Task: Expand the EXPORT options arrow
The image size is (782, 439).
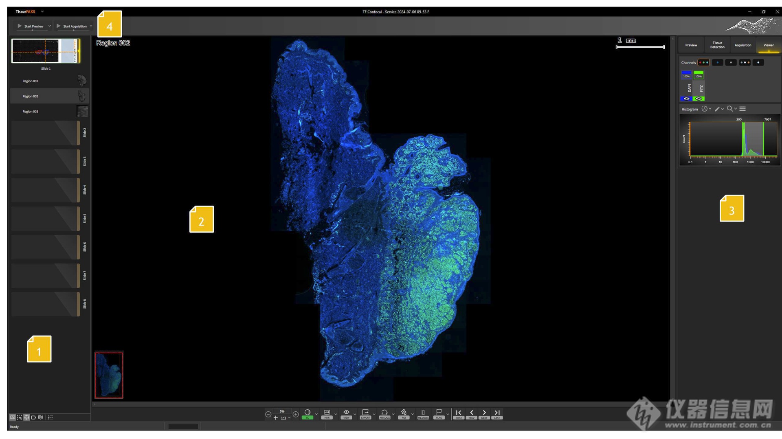Action: pos(374,414)
